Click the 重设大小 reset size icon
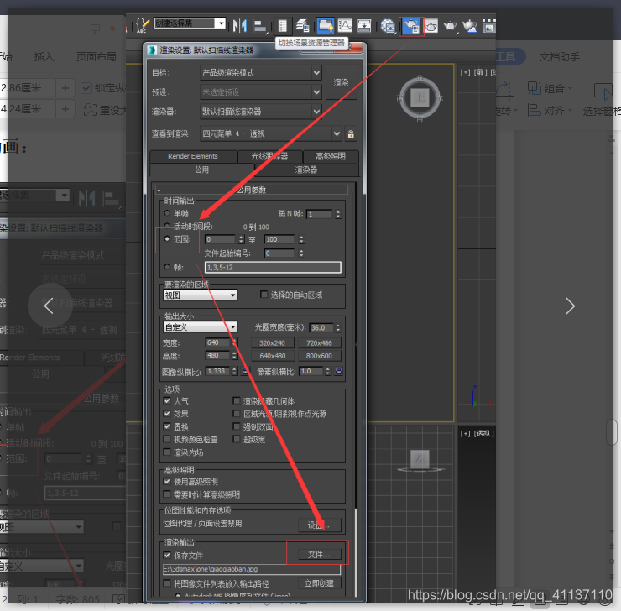This screenshot has height=611, width=621. click(90, 109)
